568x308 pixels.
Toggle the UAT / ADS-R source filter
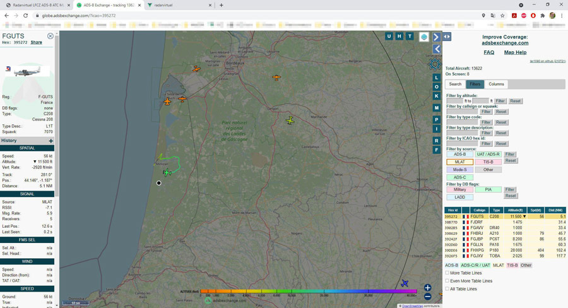click(x=488, y=155)
